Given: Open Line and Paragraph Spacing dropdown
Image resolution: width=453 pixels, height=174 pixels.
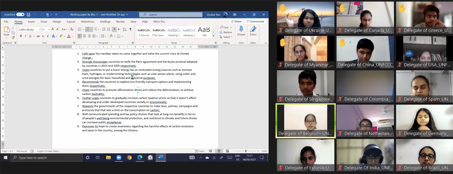Looking at the screenshot, I should (103, 36).
